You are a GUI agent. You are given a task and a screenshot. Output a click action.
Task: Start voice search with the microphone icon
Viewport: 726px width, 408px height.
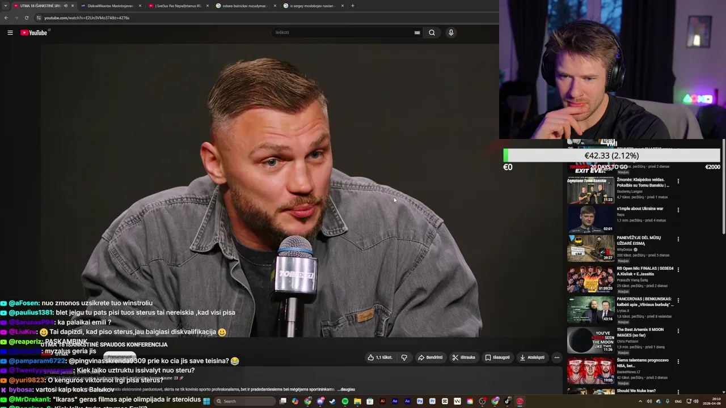coord(451,32)
